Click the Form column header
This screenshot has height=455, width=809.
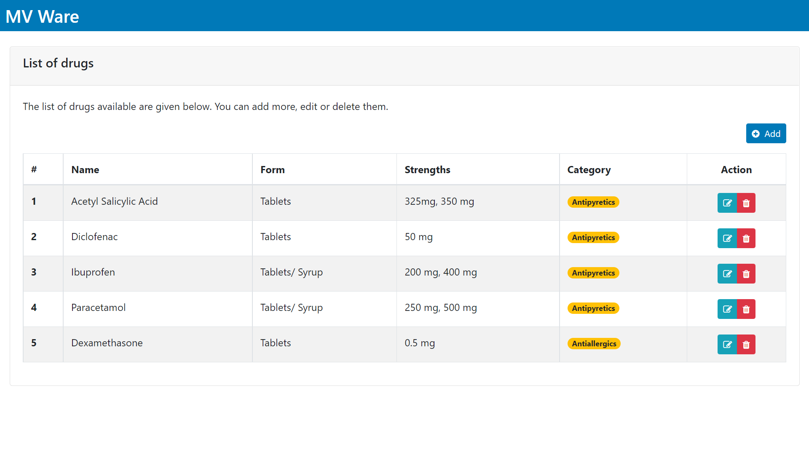coord(272,170)
